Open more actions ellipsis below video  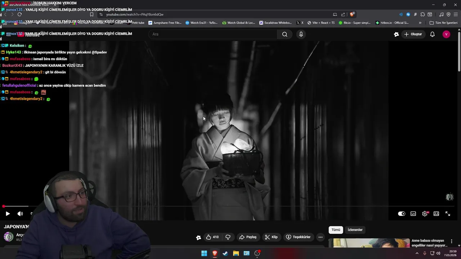click(x=321, y=237)
